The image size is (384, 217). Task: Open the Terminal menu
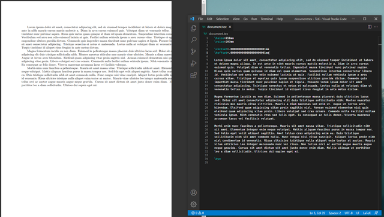[x=266, y=19]
